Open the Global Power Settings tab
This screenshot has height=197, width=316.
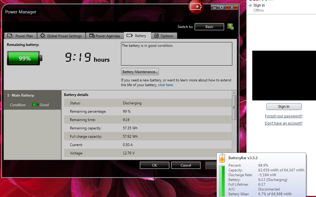[61, 36]
